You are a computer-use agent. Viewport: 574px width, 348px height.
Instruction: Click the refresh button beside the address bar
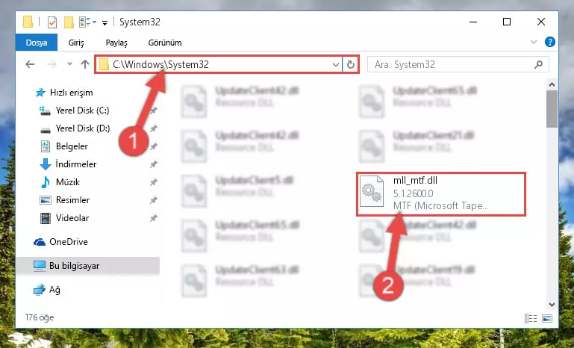350,64
